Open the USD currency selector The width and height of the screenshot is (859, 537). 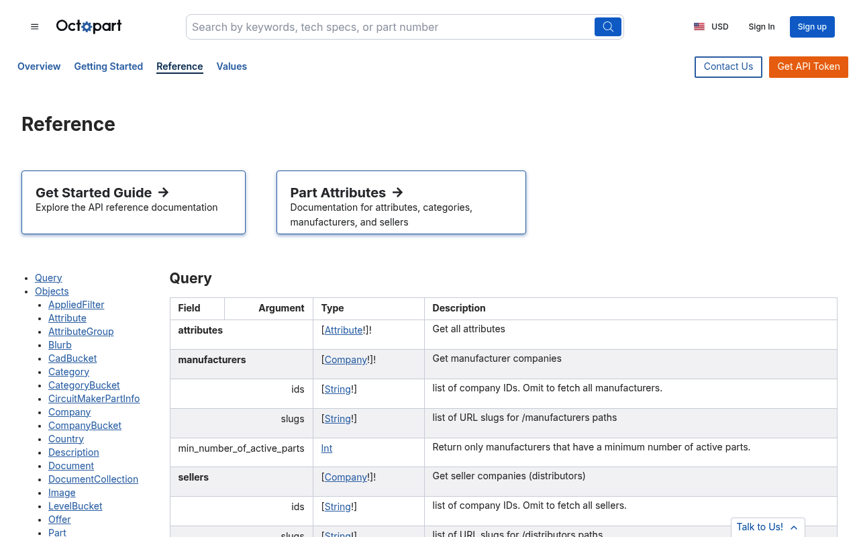[711, 27]
